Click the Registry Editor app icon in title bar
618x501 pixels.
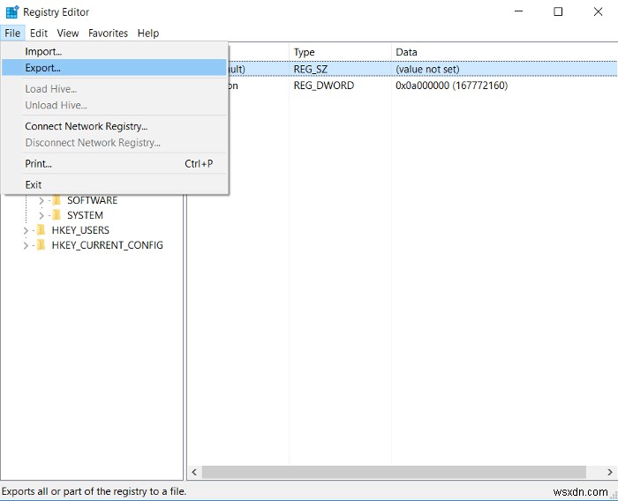pyautogui.click(x=12, y=11)
